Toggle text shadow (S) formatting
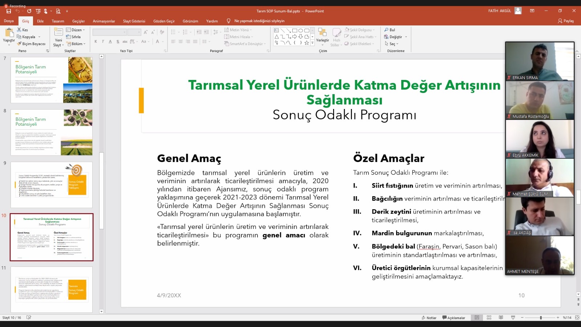Viewport: 581px width, 327px height. pyautogui.click(x=118, y=42)
